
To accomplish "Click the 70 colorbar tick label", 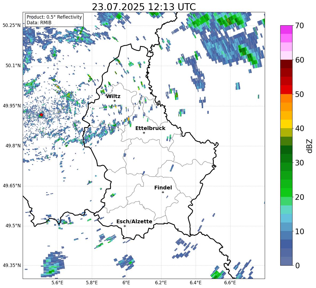I will (299, 26).
